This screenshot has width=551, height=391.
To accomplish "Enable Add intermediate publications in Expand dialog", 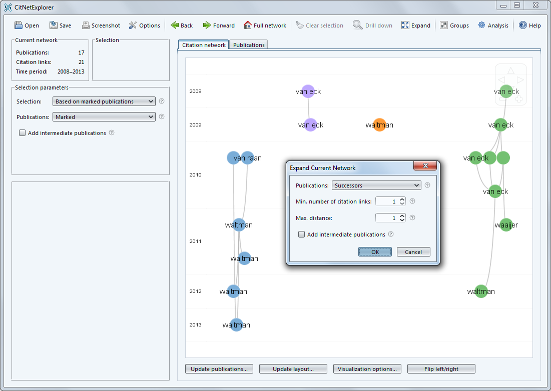I will (x=302, y=234).
